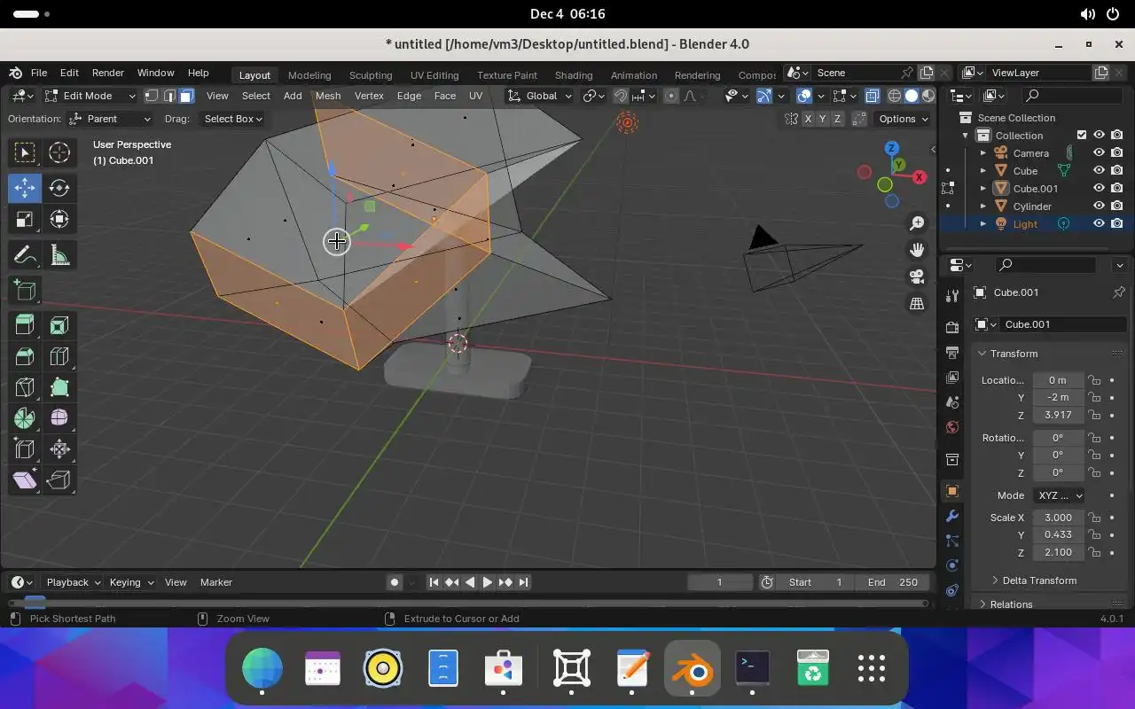Screen dimensions: 1135x709
Task: Select the Spin tool
Action: (25, 417)
